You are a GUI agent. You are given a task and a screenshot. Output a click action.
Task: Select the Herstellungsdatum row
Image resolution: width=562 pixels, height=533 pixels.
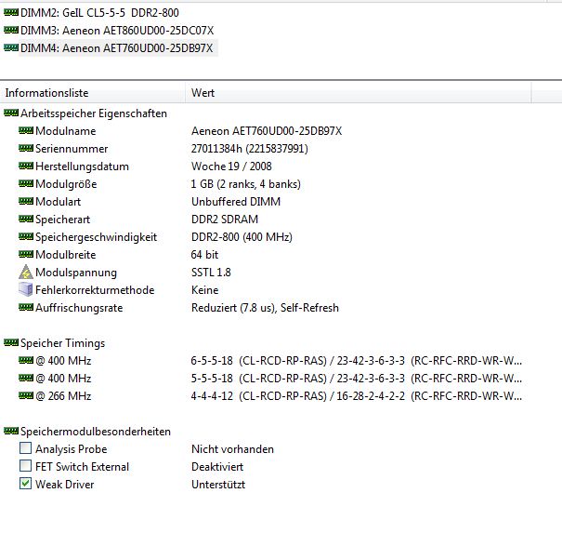[82, 167]
